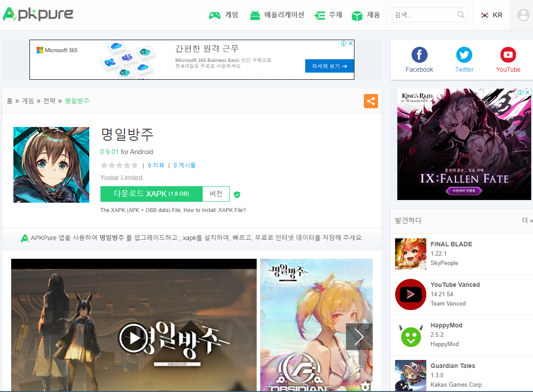Open FINAL BLADE title link
The width and height of the screenshot is (533, 392).
[451, 244]
